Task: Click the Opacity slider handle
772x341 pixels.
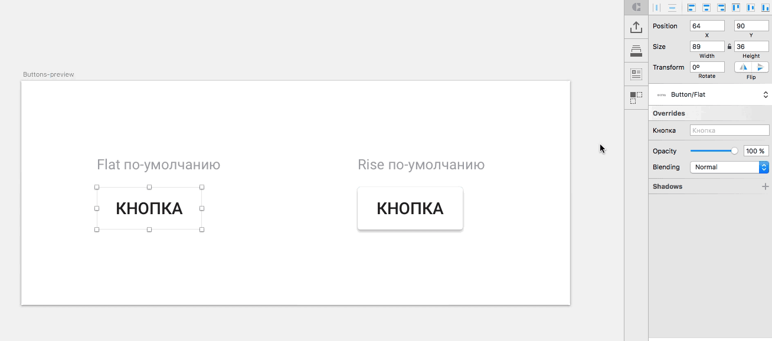Action: tap(734, 151)
